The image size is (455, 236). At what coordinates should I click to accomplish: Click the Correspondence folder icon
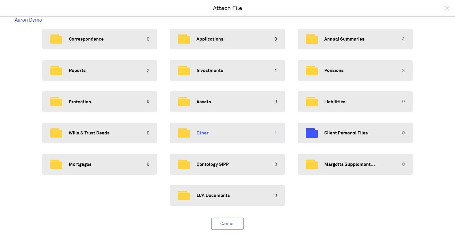[x=56, y=39]
